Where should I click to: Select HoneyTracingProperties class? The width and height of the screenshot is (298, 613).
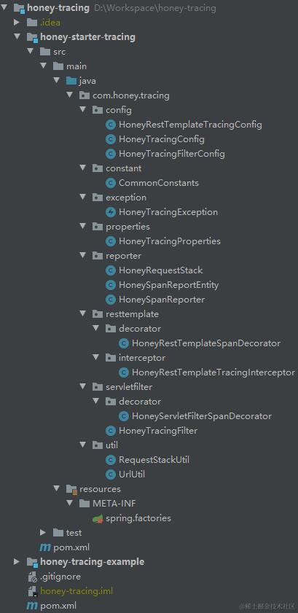click(x=170, y=241)
